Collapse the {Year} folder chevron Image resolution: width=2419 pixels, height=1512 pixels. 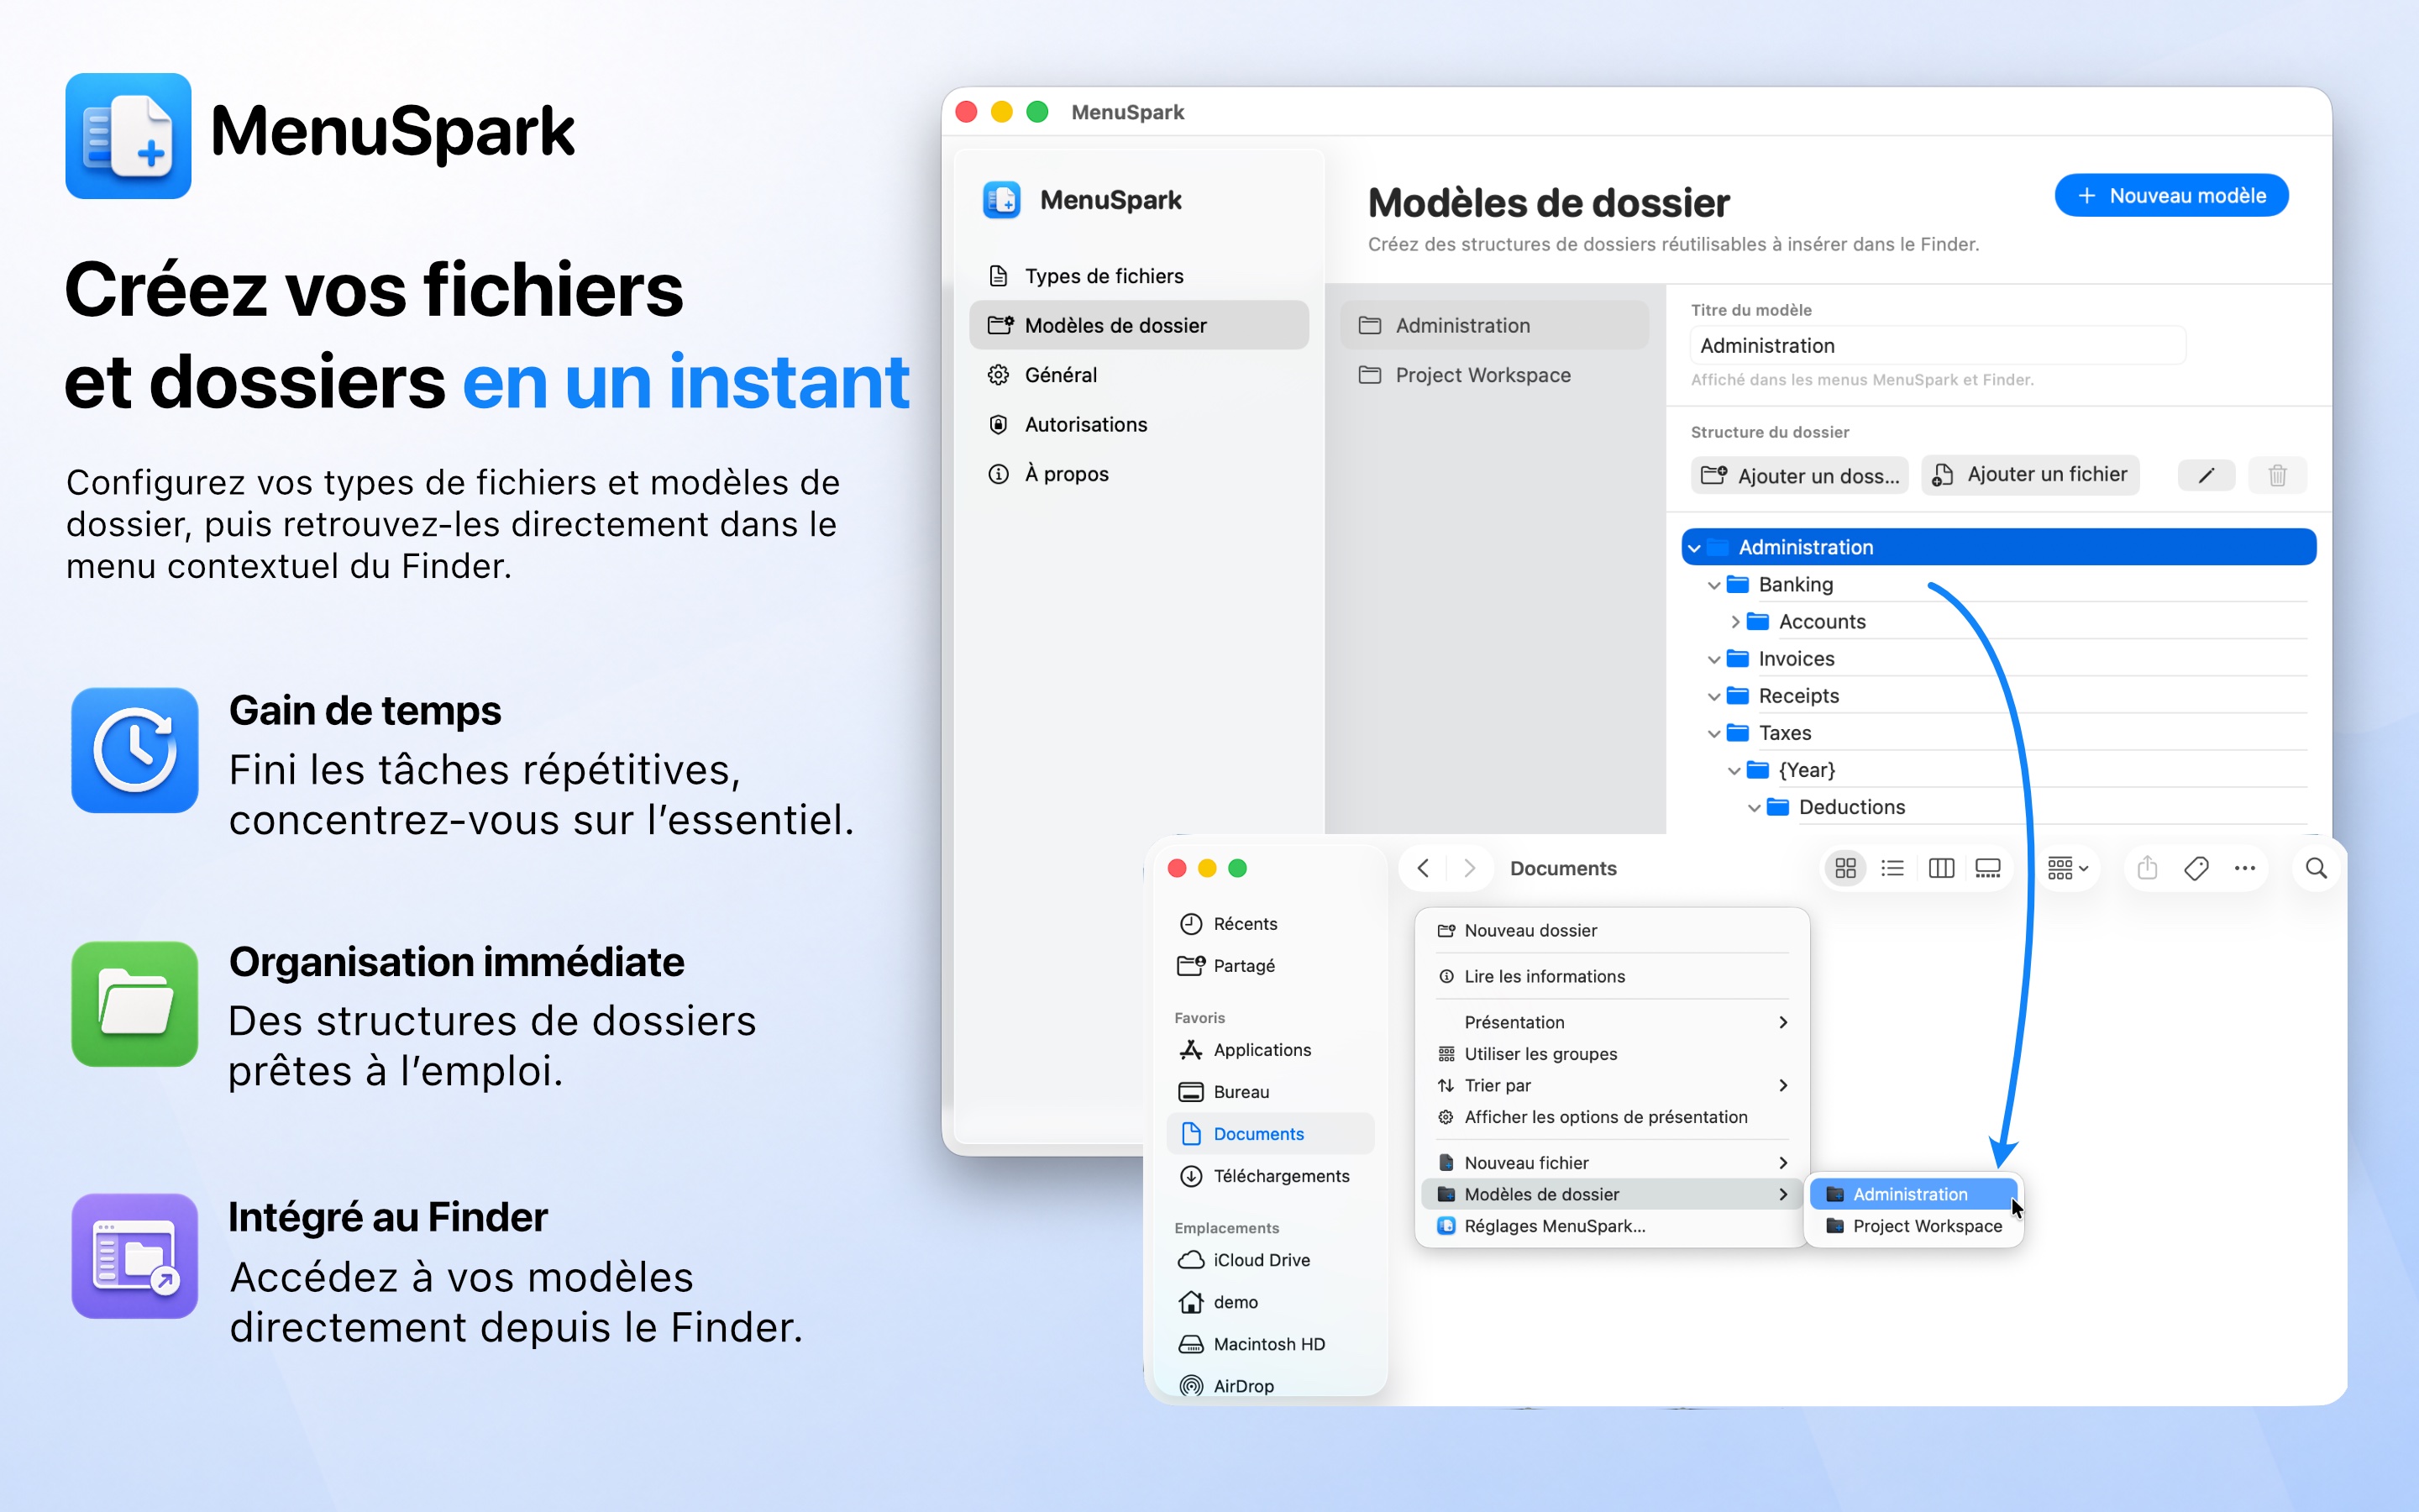[1734, 770]
